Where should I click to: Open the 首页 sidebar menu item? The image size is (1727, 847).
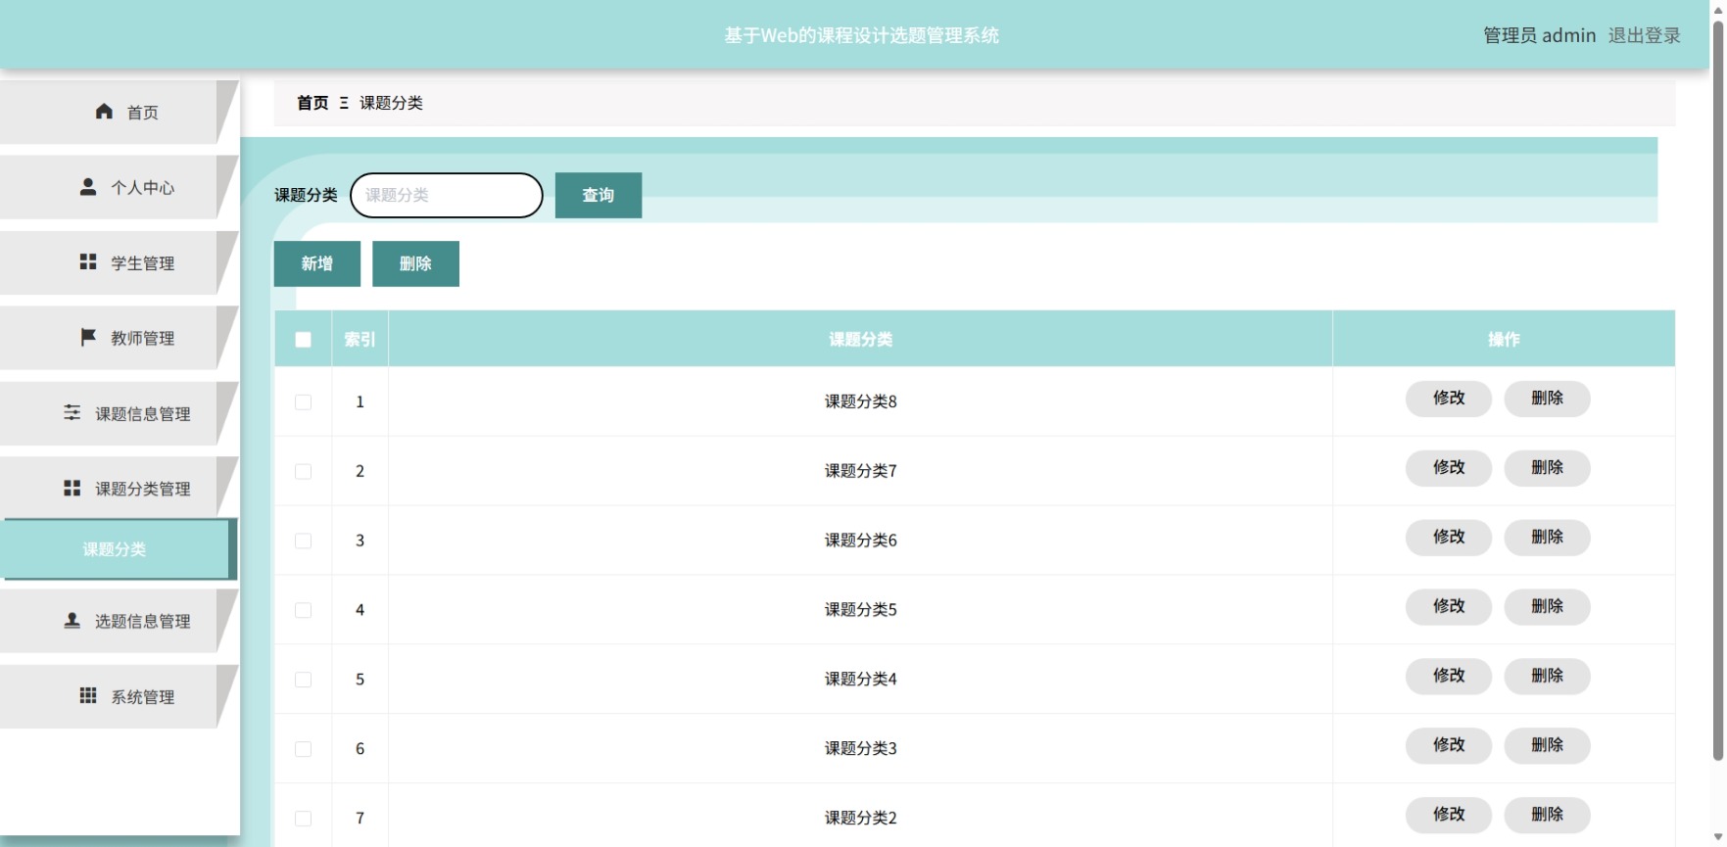119,112
